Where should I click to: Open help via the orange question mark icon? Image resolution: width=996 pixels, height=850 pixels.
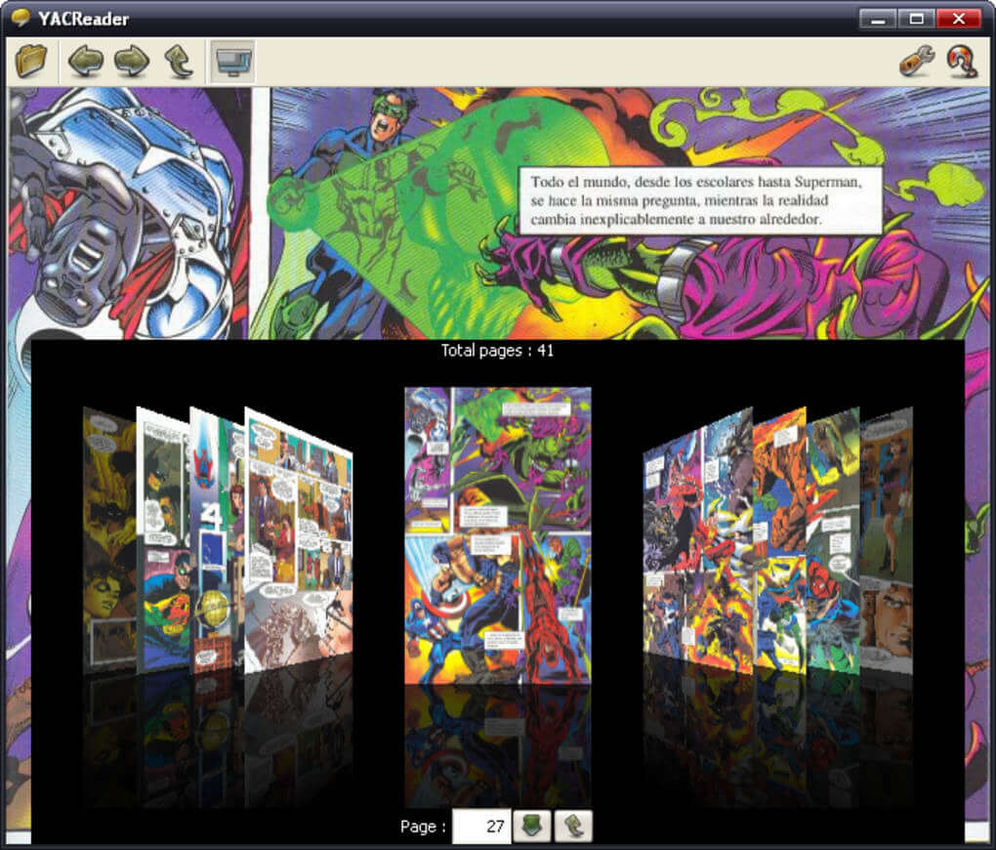click(x=959, y=61)
